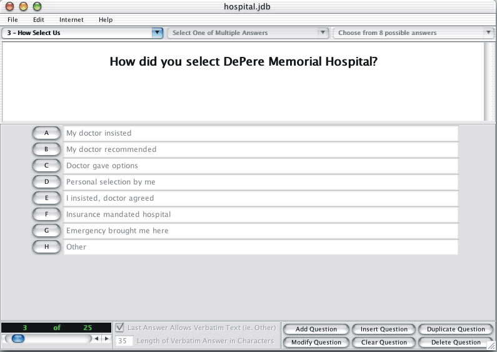Click the Duplicate Question button
The image size is (497, 352).
coord(456,329)
